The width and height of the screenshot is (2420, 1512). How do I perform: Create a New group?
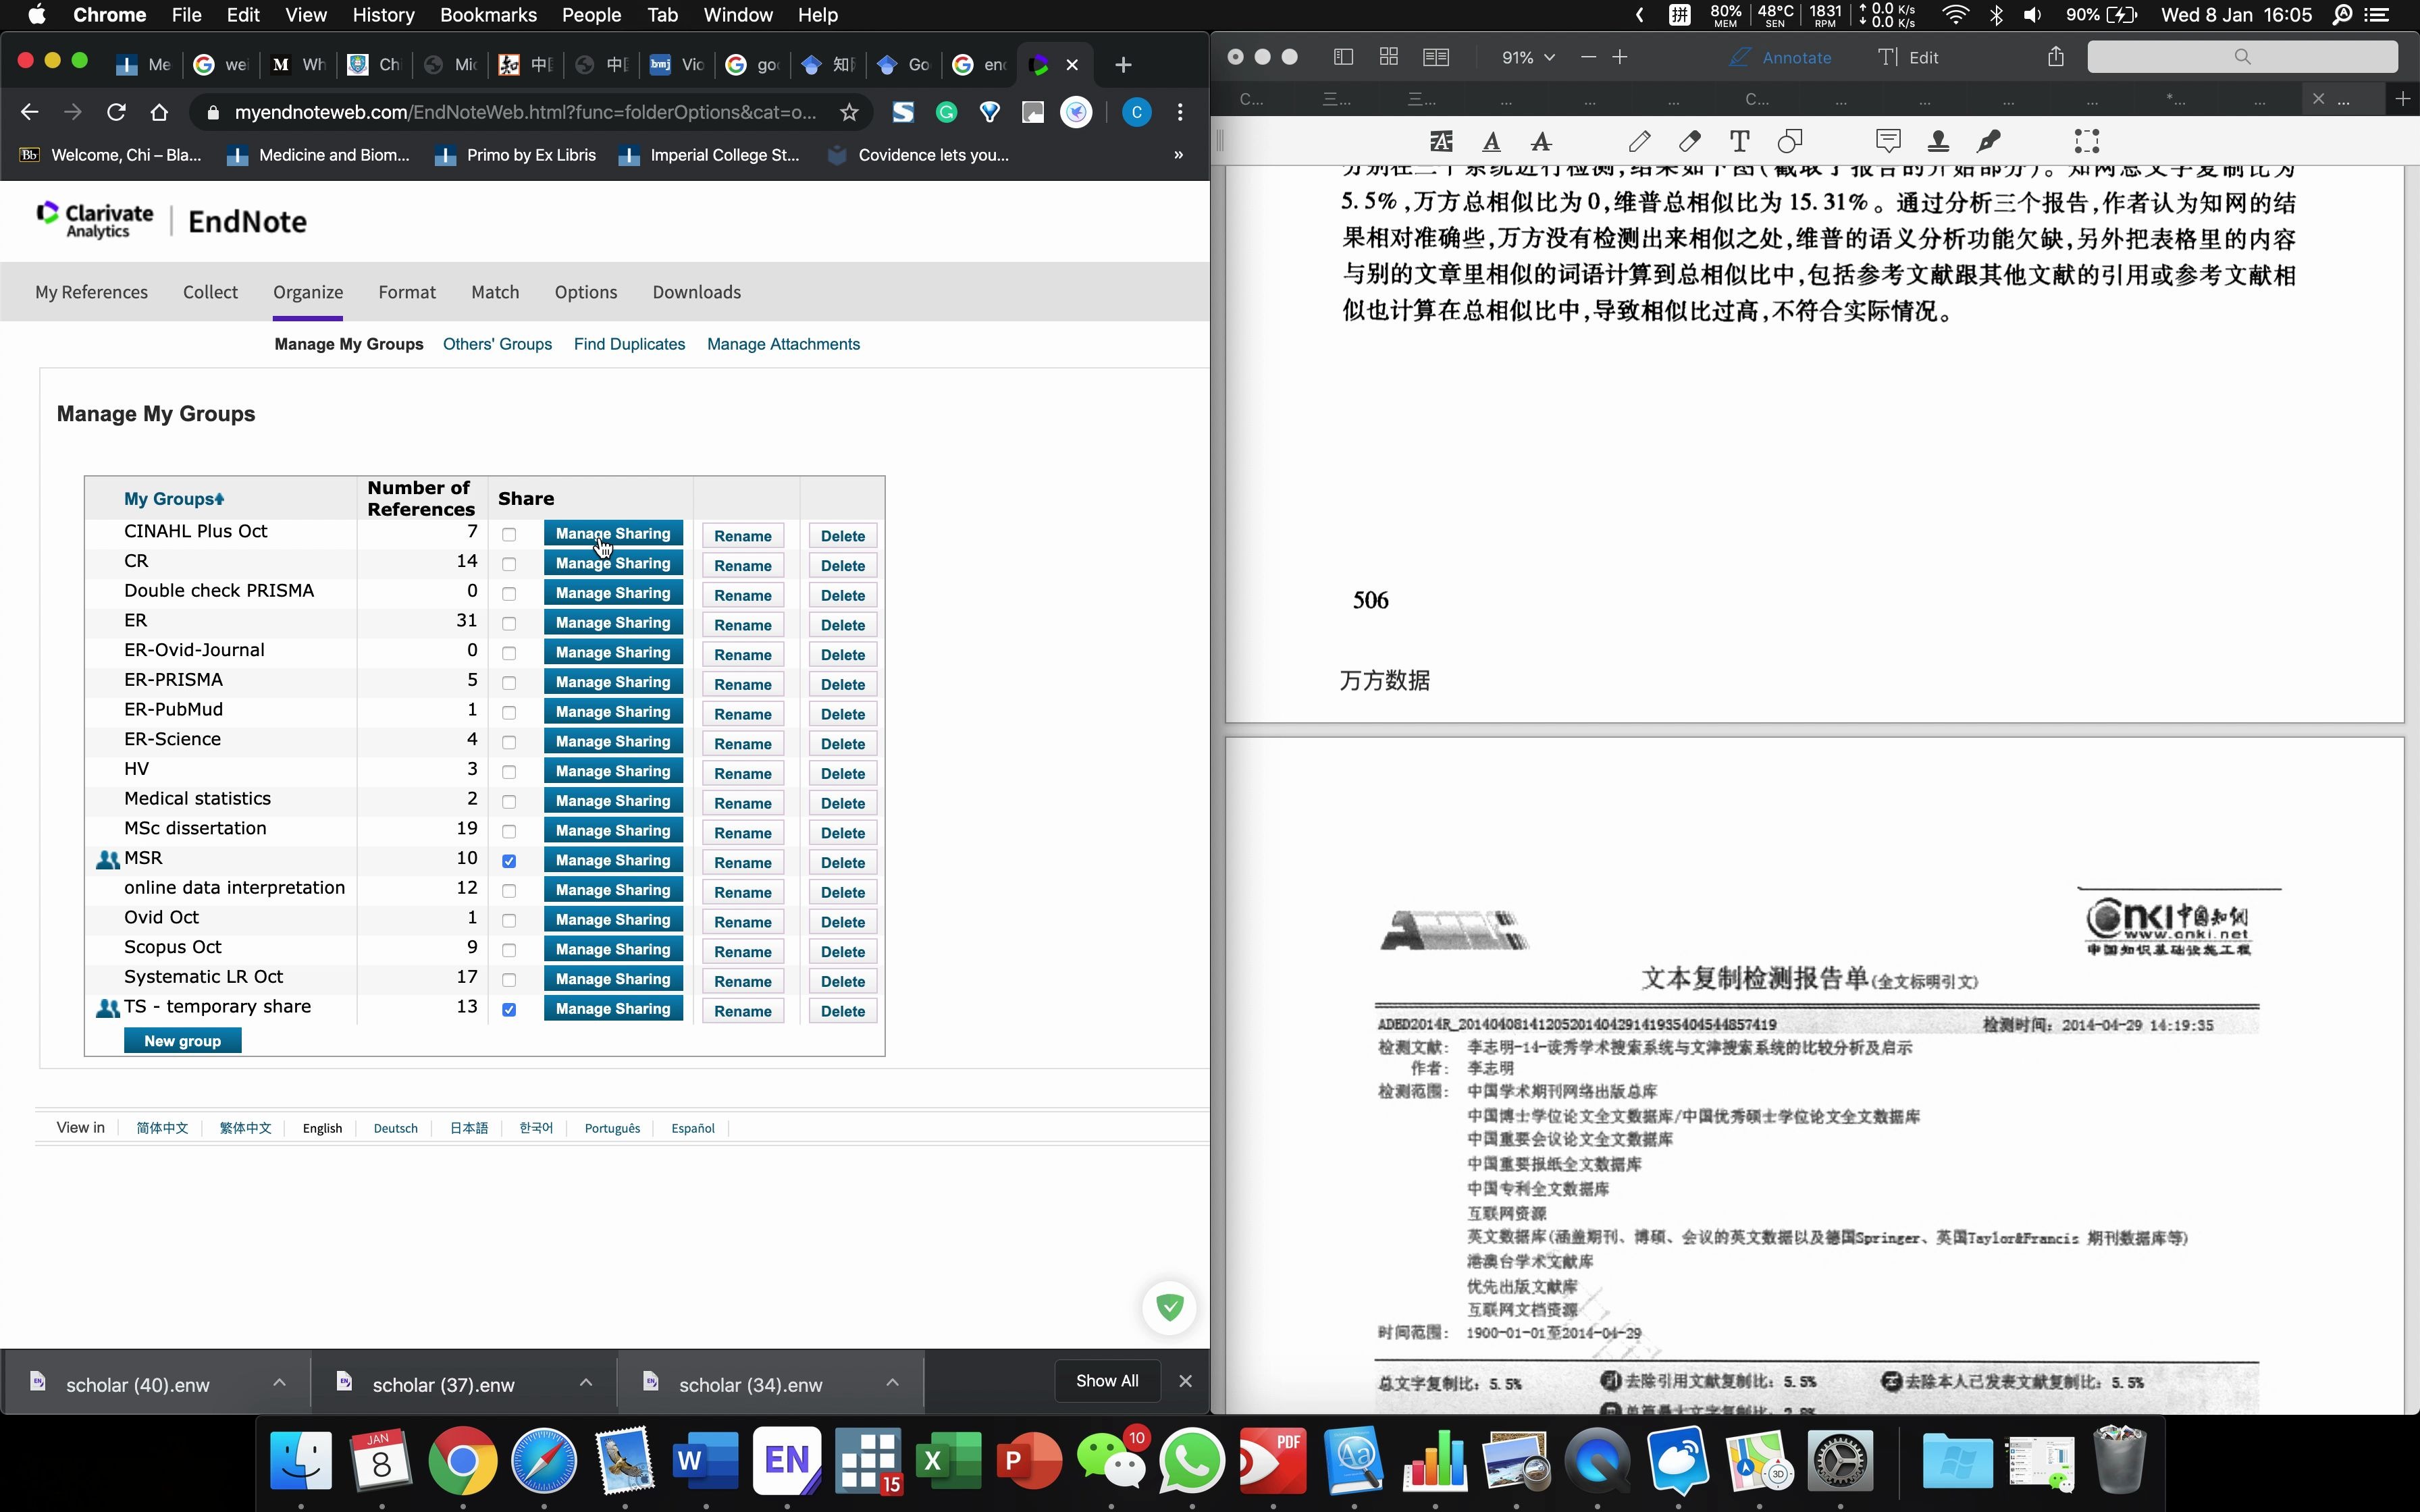coord(182,1041)
